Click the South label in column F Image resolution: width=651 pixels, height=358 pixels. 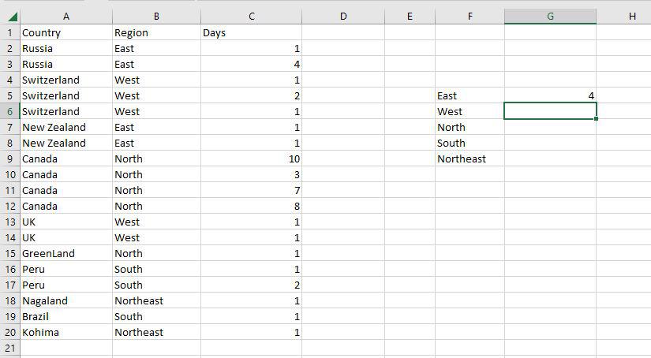pos(451,144)
